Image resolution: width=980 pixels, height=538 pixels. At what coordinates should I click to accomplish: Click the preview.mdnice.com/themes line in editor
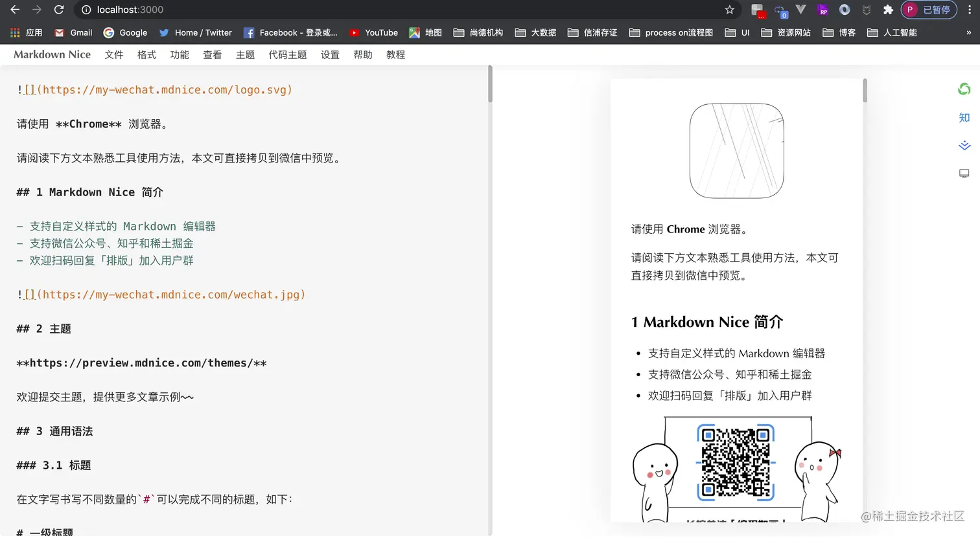point(141,363)
